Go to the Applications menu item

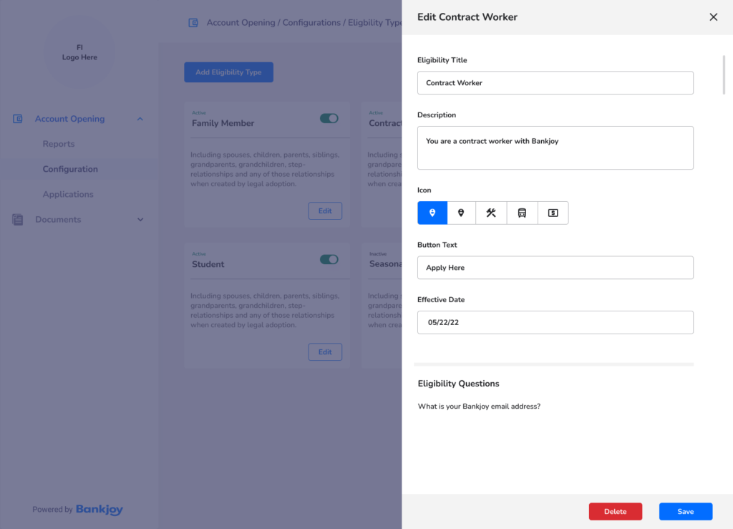coord(68,194)
